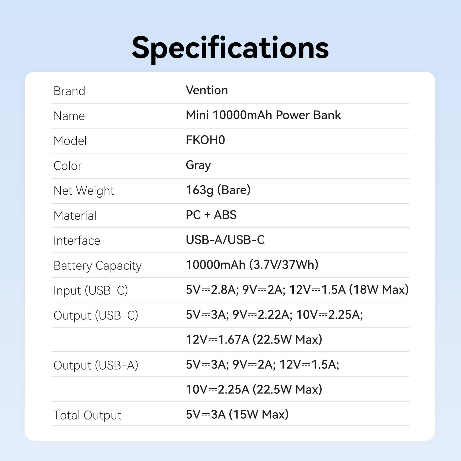Click the Model label
The image size is (461, 461).
point(70,141)
